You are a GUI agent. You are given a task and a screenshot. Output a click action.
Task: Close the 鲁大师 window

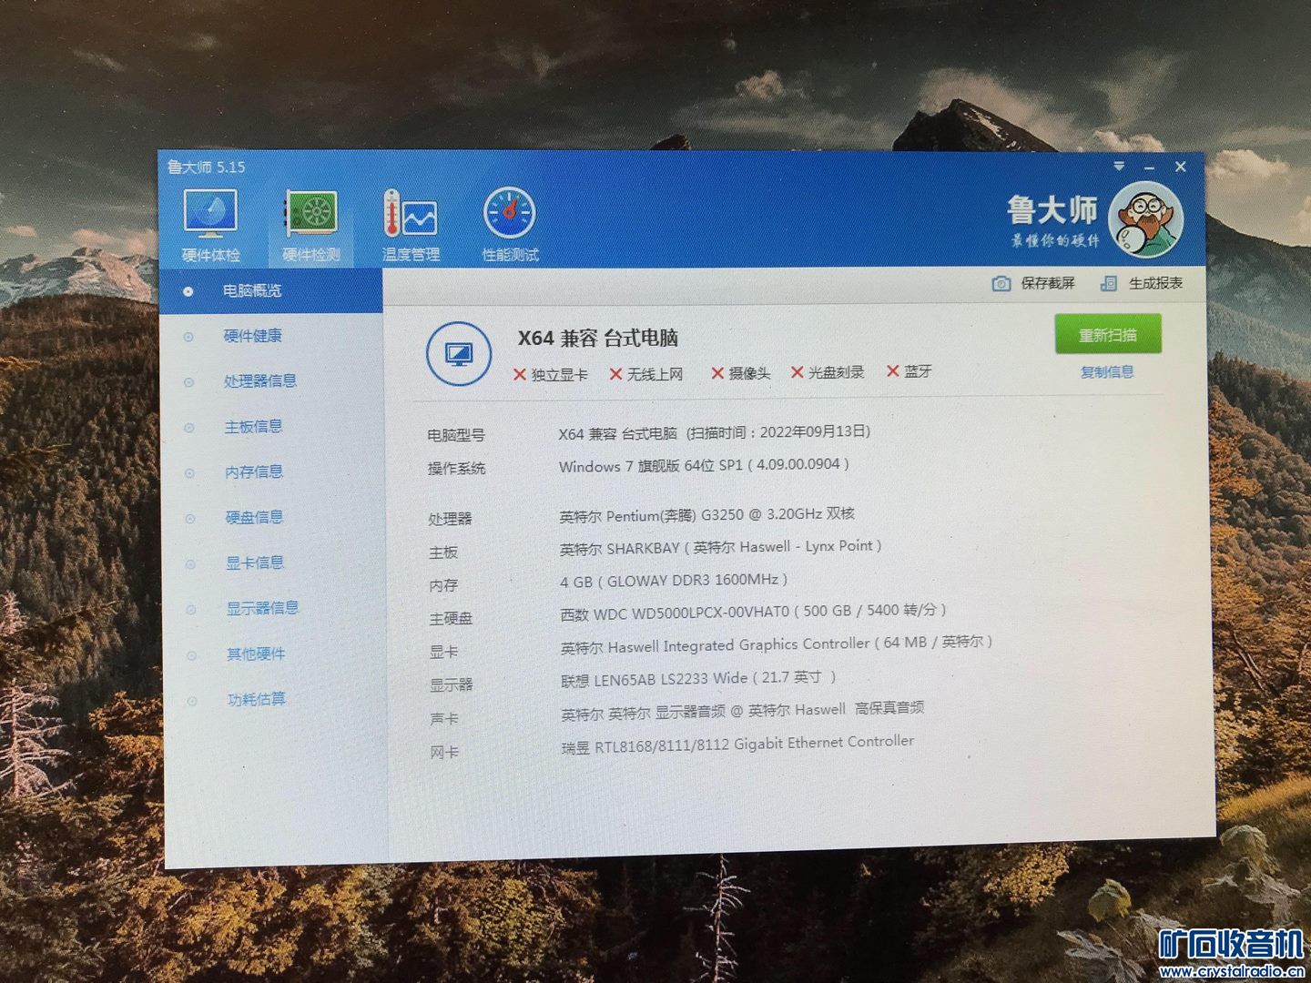1180,167
